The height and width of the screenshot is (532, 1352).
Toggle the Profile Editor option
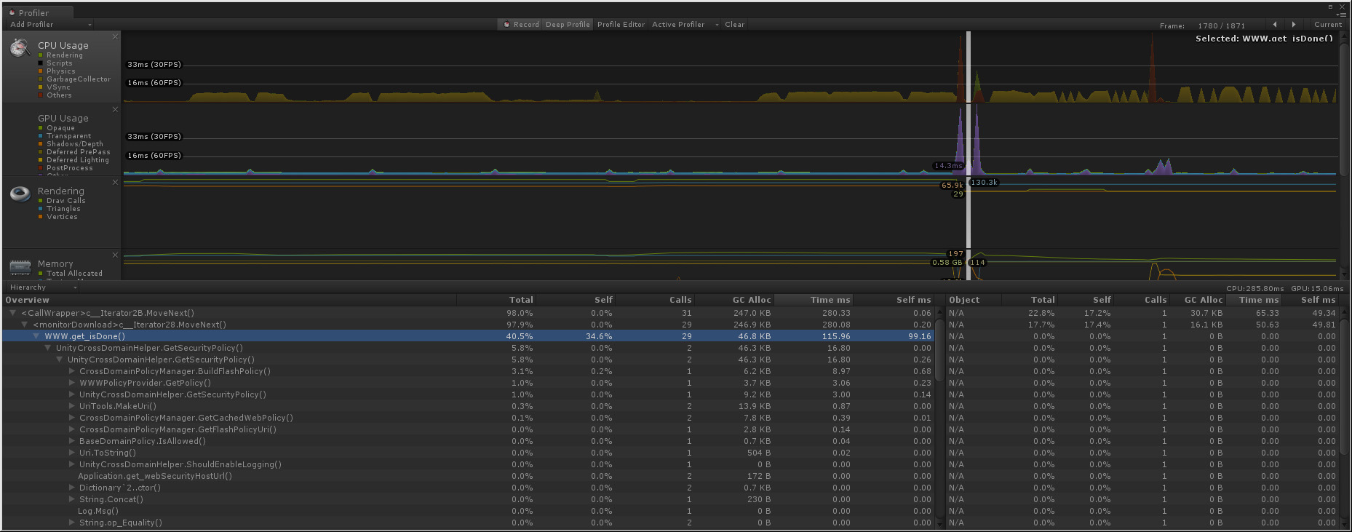coord(621,25)
